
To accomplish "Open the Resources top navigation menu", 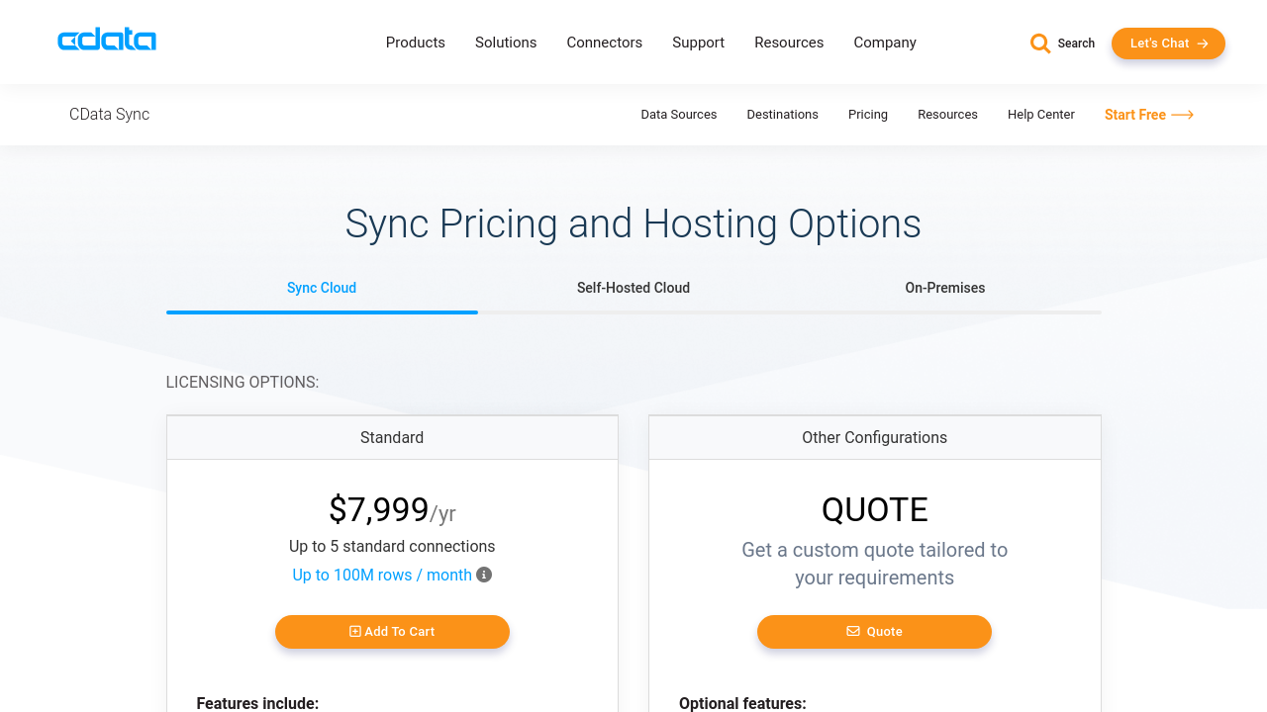I will [789, 43].
